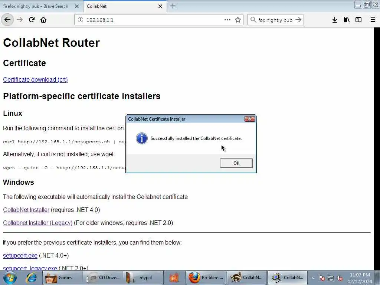Open the Downloads panel
Viewport: 380px width, 285px height.
335,20
